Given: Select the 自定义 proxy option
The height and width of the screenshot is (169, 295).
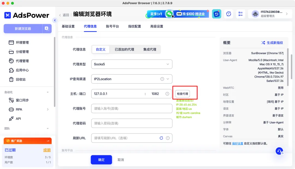Looking at the screenshot, I should (x=101, y=49).
